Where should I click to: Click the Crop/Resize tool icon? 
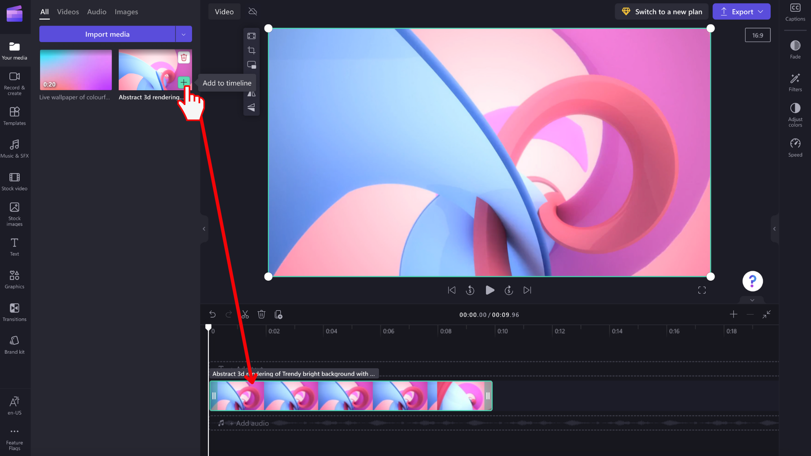tap(251, 50)
